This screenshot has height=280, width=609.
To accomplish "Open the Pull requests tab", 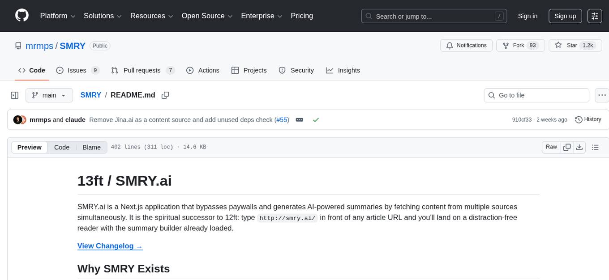I will 142,70.
